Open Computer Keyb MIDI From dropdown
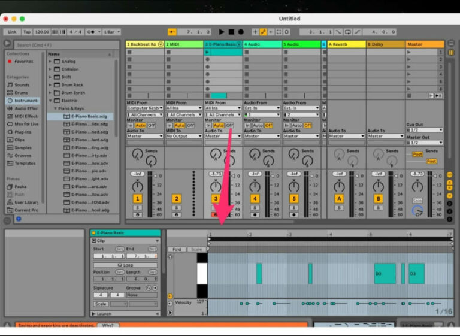This screenshot has width=460, height=336. [x=144, y=108]
